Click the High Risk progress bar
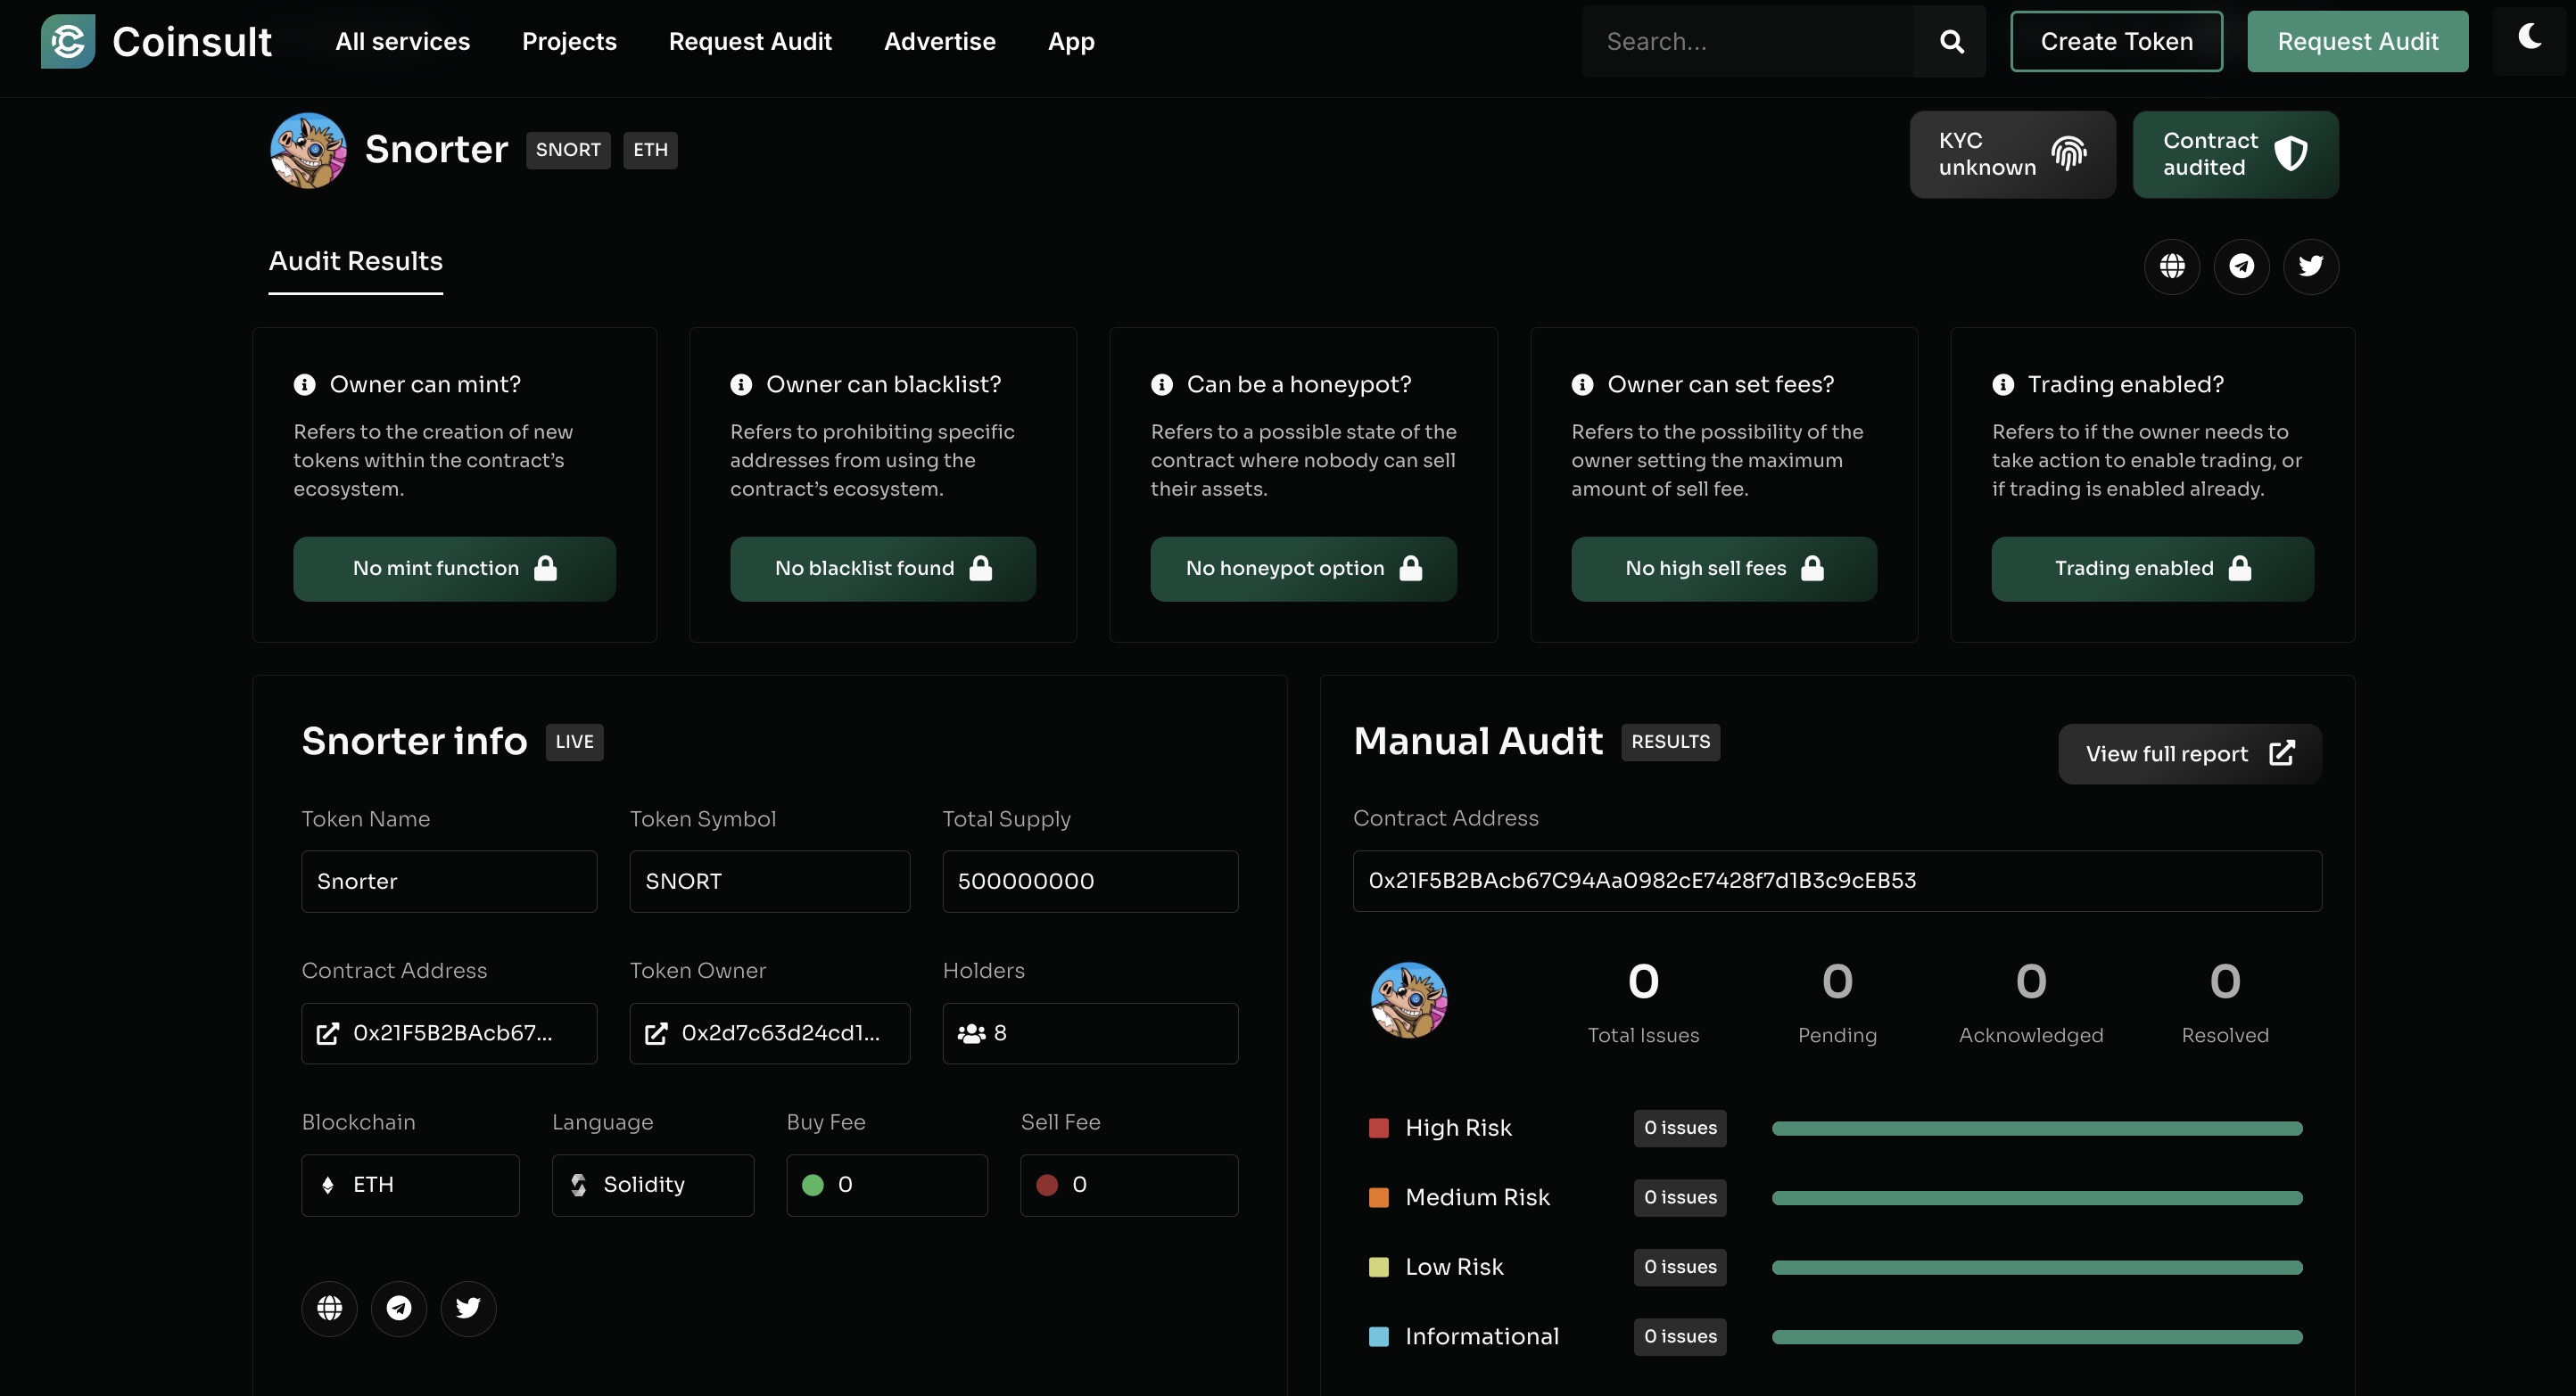Viewport: 2576px width, 1396px height. [x=2037, y=1129]
